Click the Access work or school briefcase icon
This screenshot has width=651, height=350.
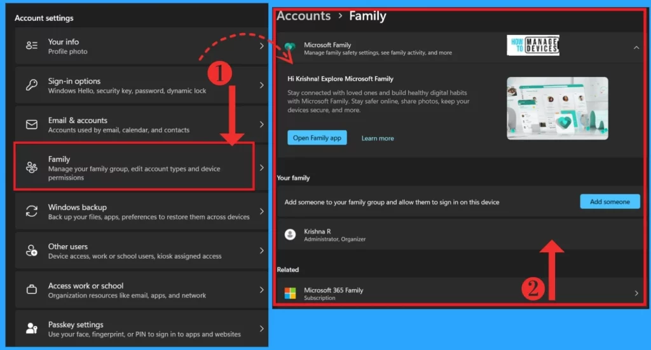point(32,290)
